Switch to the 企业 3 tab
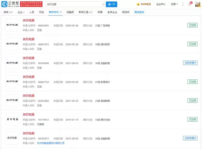Screen dimensions: 202x150 tap(21, 12)
